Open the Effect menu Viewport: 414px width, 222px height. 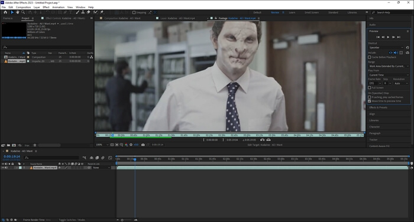(46, 8)
